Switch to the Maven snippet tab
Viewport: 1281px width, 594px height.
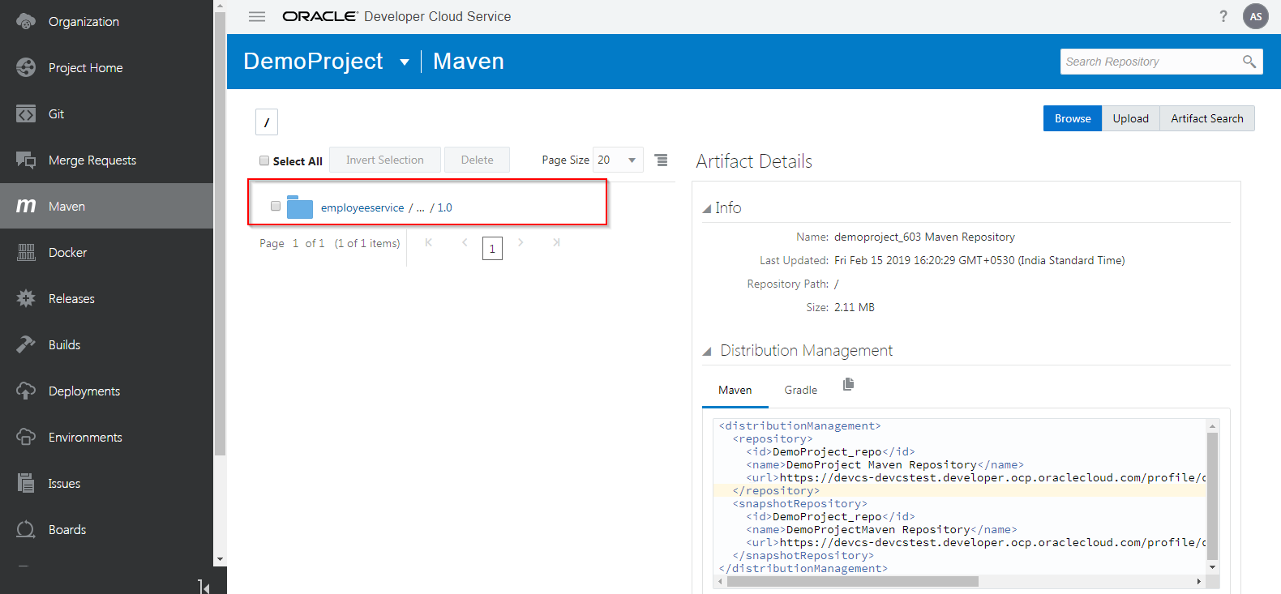point(735,391)
